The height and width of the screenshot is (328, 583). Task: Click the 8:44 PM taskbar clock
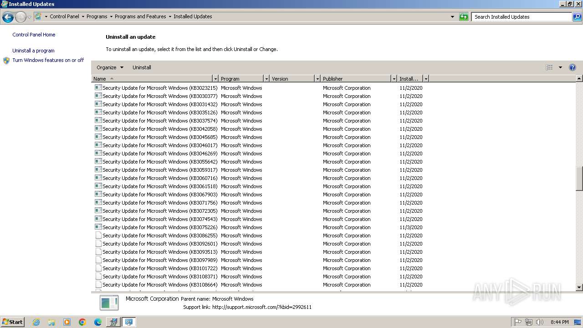tap(559, 322)
